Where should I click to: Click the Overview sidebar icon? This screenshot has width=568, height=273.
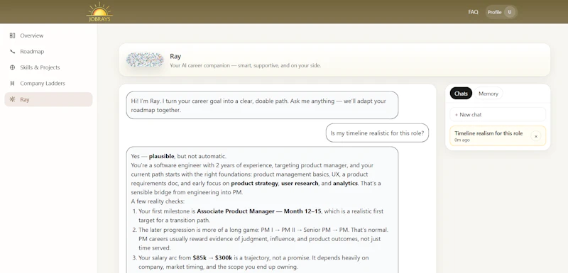coord(12,35)
